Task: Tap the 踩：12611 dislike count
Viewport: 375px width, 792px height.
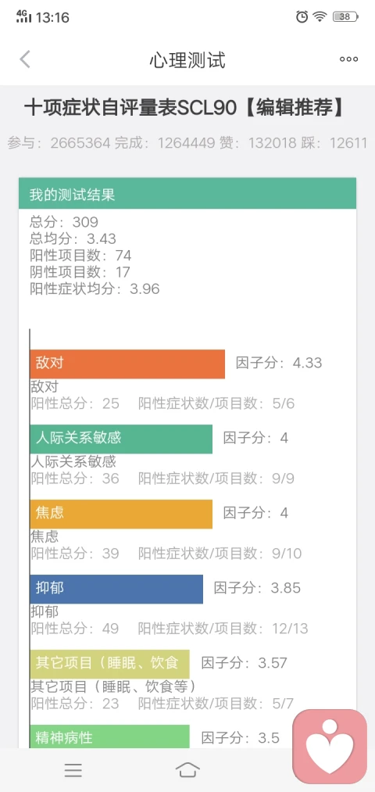Action: (334, 143)
